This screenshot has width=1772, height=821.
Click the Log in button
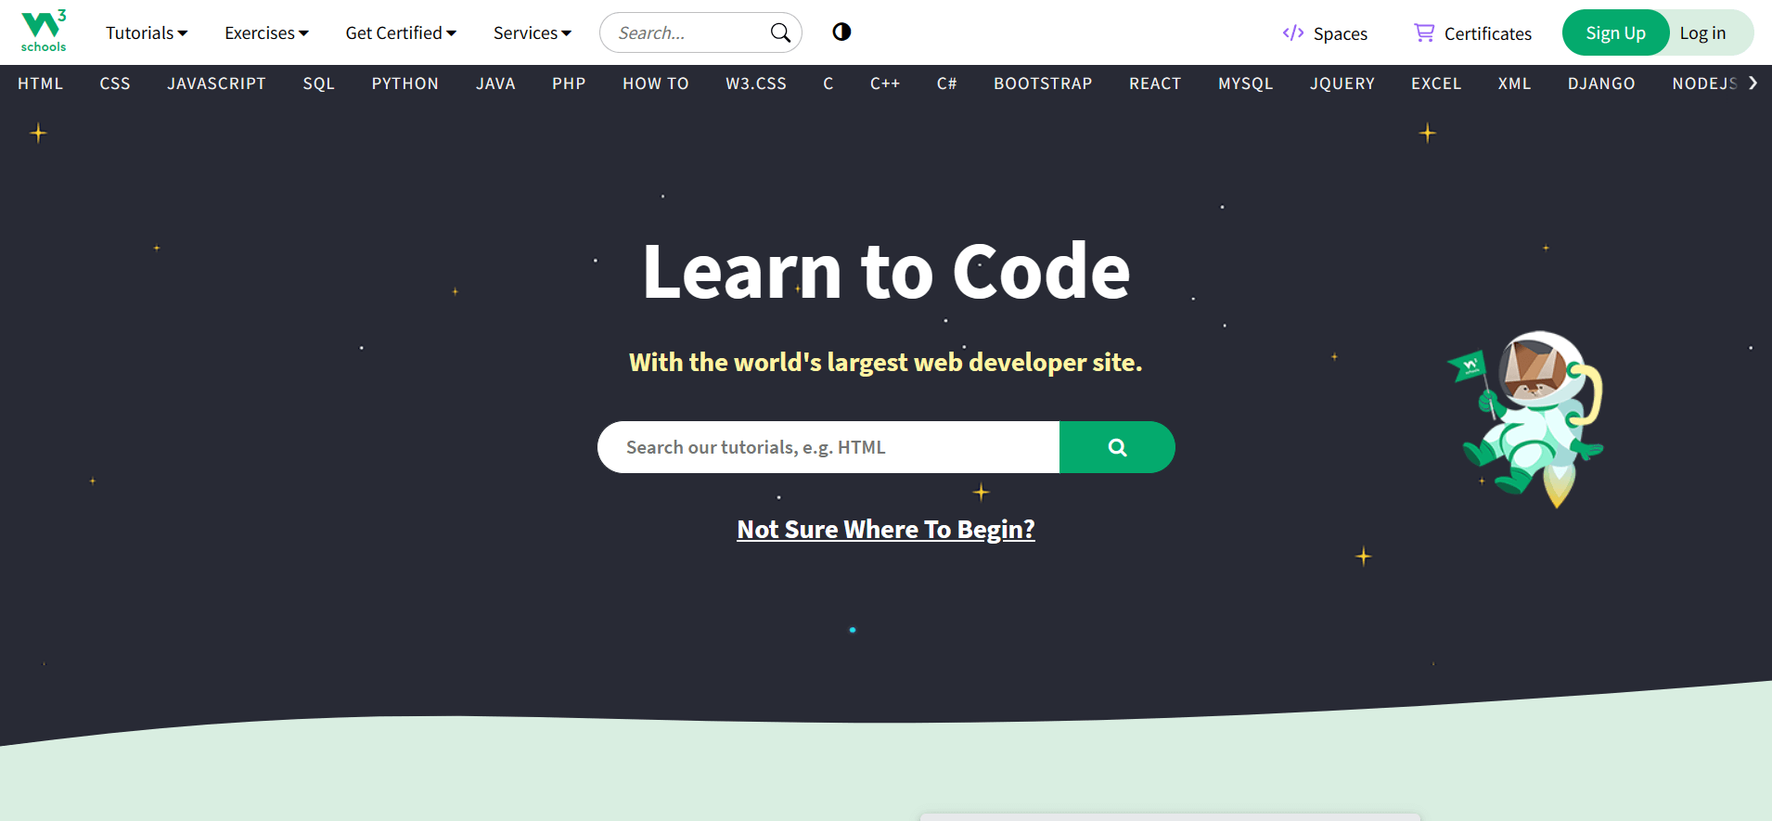[1702, 32]
